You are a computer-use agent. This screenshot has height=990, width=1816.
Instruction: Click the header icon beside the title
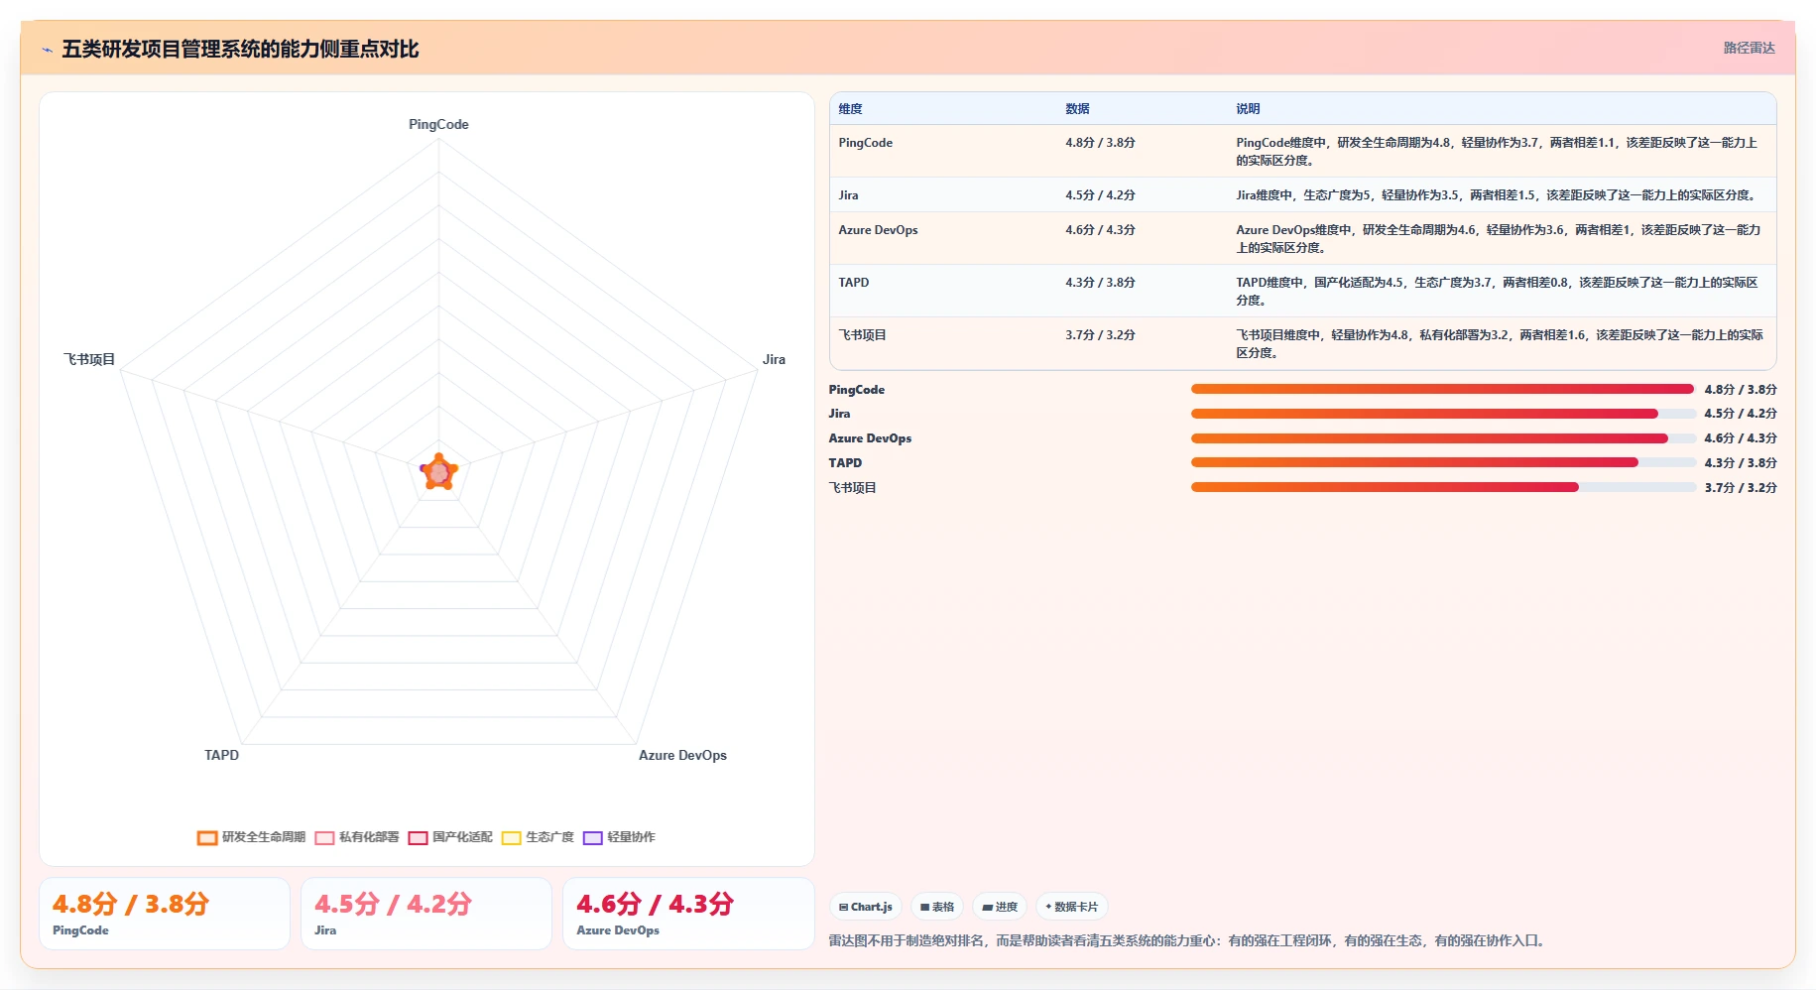48,50
